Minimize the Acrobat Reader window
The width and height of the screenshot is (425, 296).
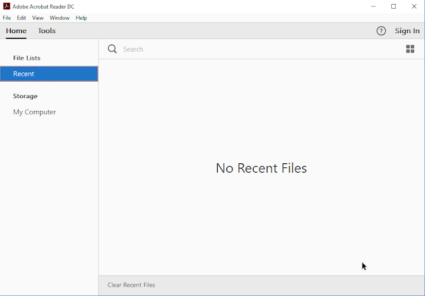point(373,6)
